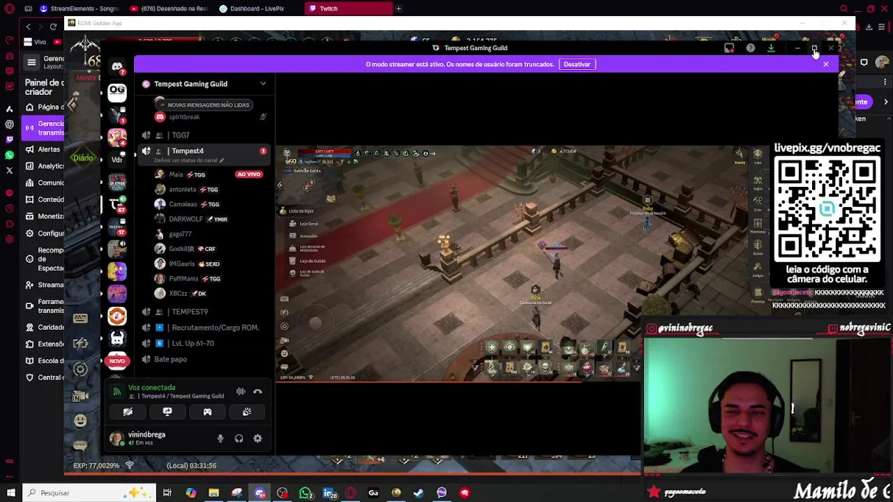The image size is (893, 502).
Task: Start screen sharing in Discord voice panel
Action: (x=167, y=412)
